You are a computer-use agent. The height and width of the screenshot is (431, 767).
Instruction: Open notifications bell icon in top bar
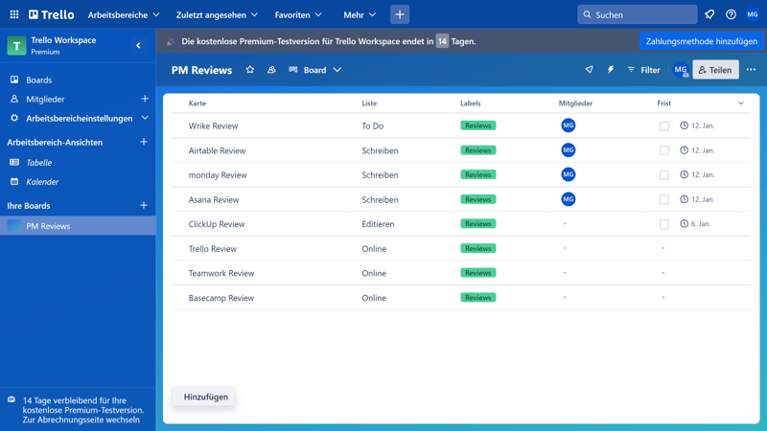click(x=709, y=14)
